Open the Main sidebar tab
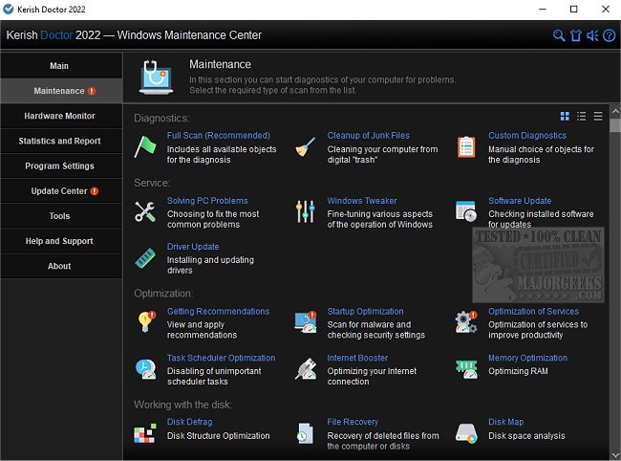Viewport: 621px width, 461px height. point(61,66)
